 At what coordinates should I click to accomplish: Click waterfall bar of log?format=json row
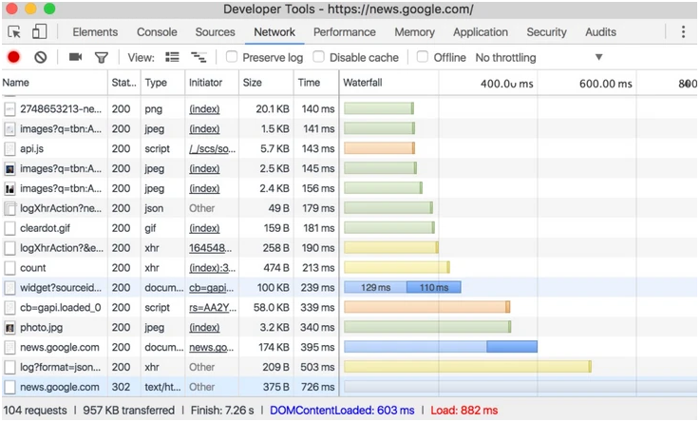point(468,367)
